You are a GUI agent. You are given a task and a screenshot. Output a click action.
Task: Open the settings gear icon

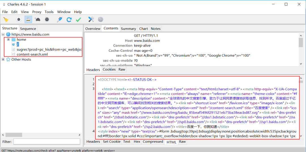(x=100, y=20)
